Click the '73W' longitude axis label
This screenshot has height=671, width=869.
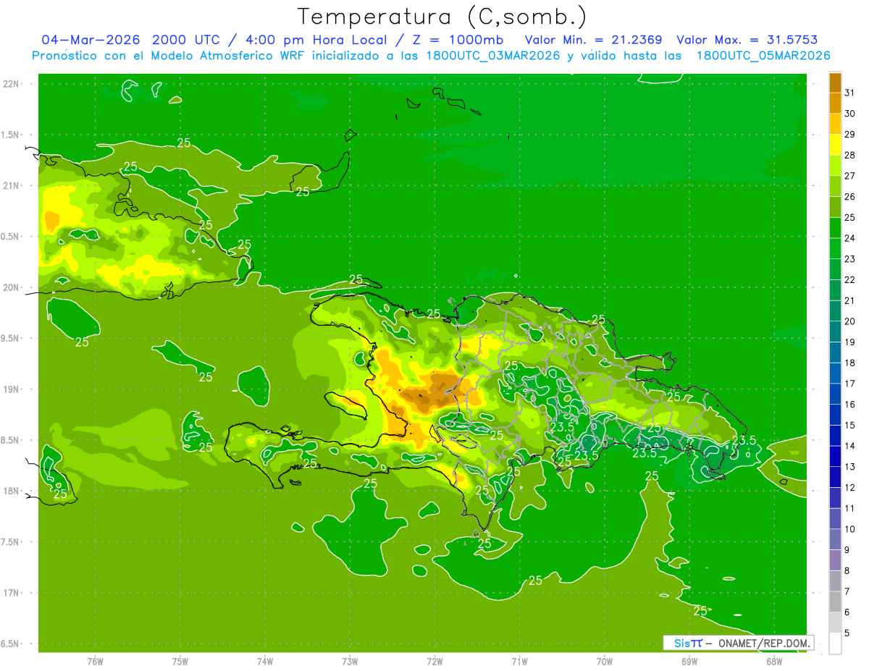(x=350, y=661)
